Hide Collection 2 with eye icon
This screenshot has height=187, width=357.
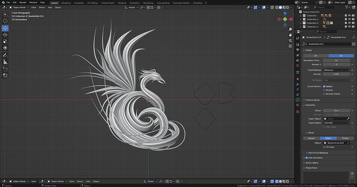(349, 19)
